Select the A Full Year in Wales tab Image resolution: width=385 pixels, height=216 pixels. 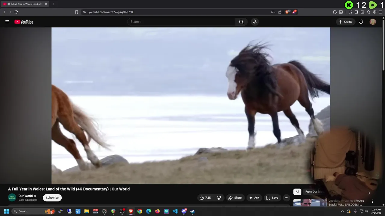coord(25,4)
